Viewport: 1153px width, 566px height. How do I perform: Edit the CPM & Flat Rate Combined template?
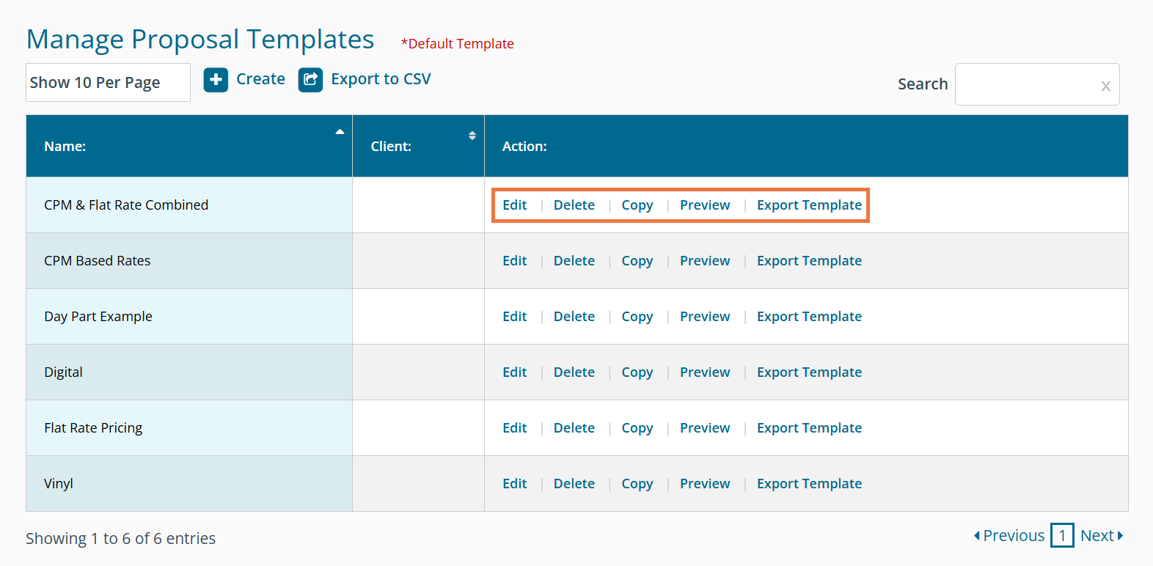(x=514, y=205)
